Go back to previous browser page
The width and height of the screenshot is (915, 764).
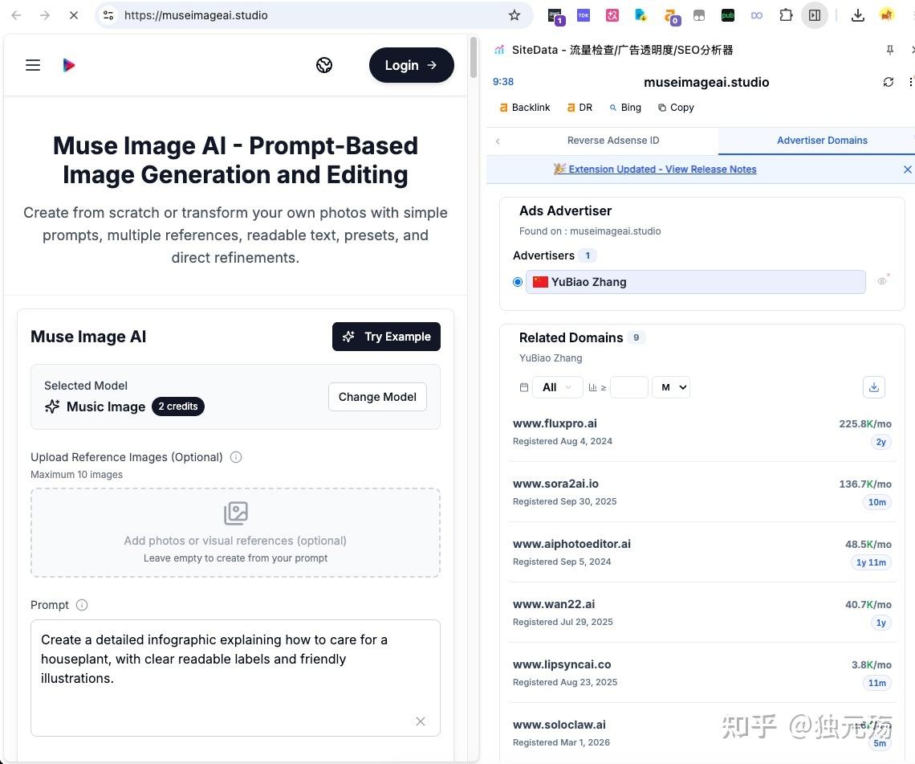[16, 15]
